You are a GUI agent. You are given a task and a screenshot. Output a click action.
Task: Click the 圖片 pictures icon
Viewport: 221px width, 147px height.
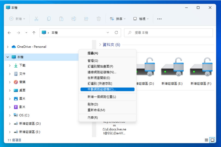pos(16,99)
